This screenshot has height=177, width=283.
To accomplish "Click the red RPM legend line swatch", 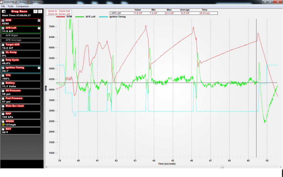I will pos(61,17).
